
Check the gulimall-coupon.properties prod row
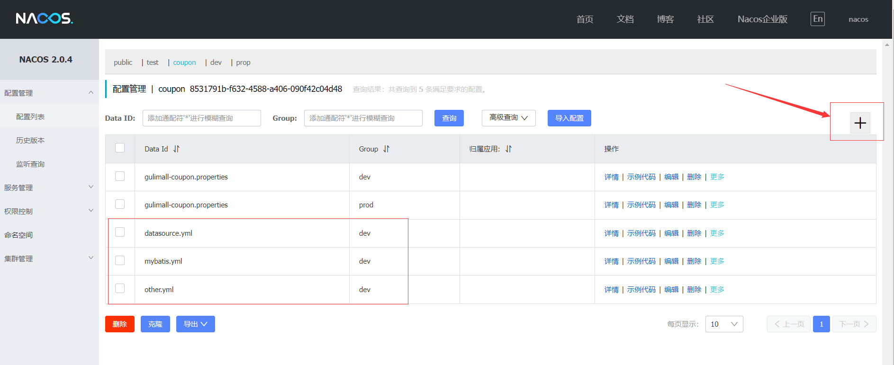tap(120, 204)
